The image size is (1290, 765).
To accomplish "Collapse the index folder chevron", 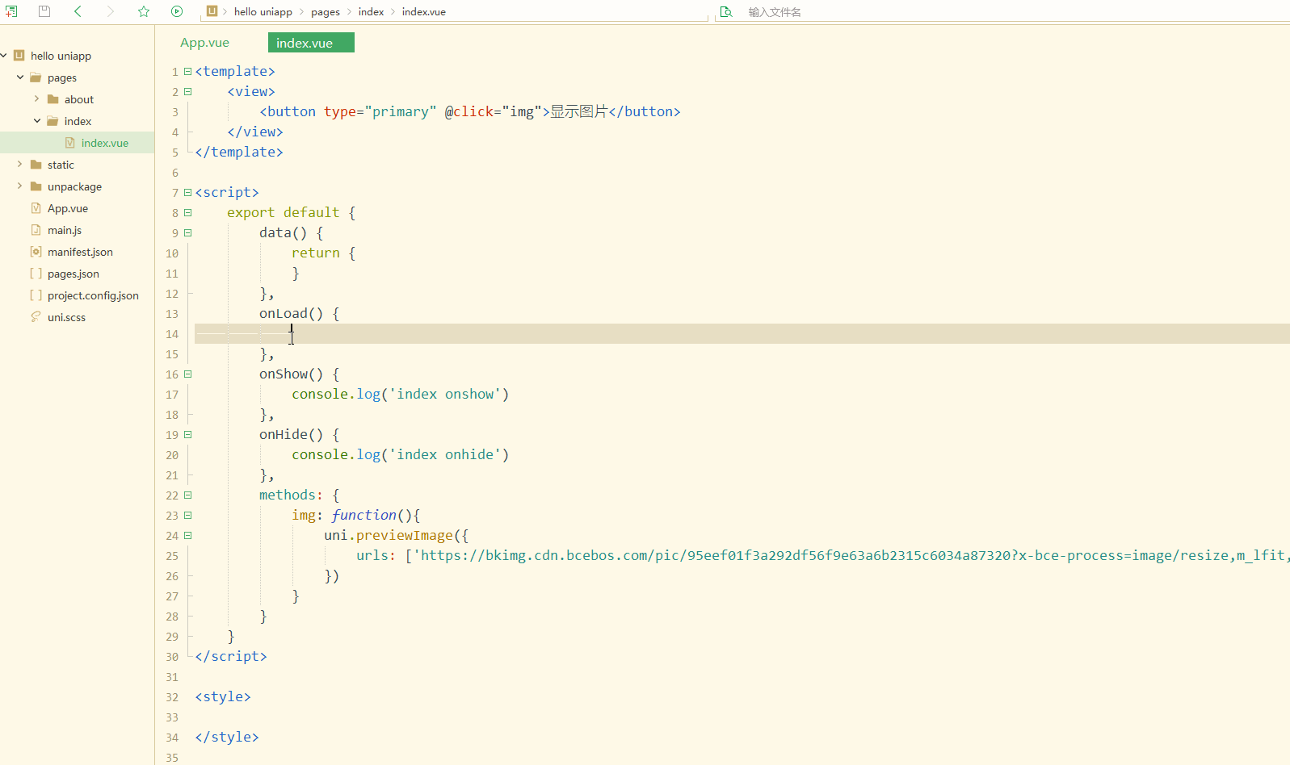I will coord(37,121).
